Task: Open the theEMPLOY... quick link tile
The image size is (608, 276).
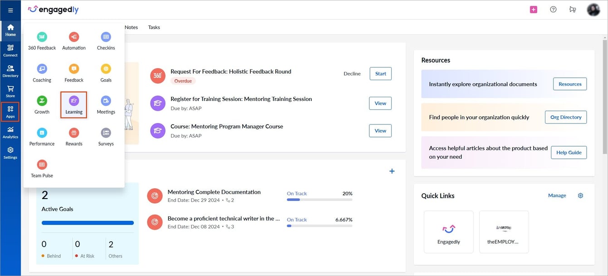Action: tap(504, 232)
